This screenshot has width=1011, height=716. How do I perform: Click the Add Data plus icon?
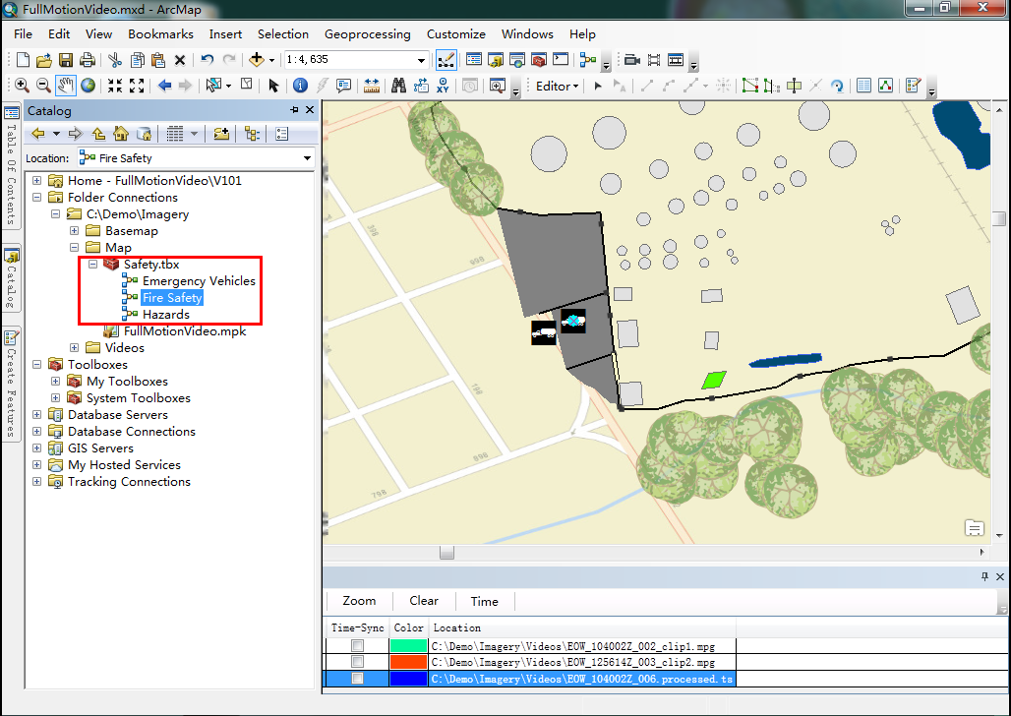pos(257,60)
